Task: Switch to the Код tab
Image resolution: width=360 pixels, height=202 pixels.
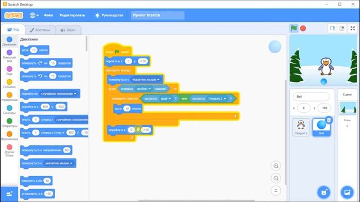Action: [x=13, y=30]
